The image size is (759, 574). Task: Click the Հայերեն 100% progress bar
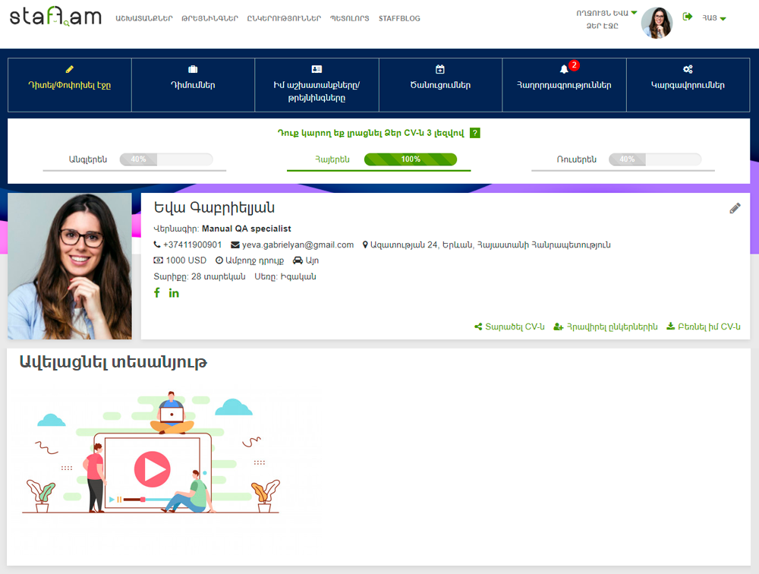pyautogui.click(x=411, y=159)
